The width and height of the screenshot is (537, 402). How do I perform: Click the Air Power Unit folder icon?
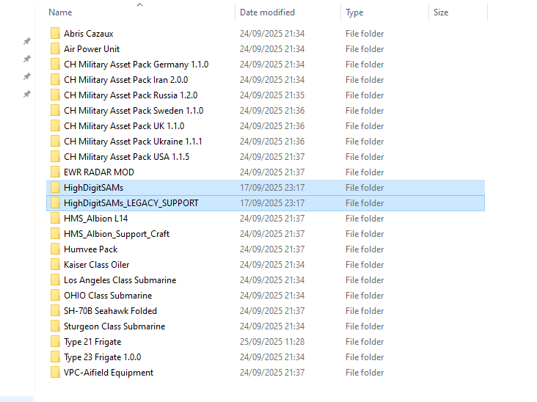click(x=55, y=49)
